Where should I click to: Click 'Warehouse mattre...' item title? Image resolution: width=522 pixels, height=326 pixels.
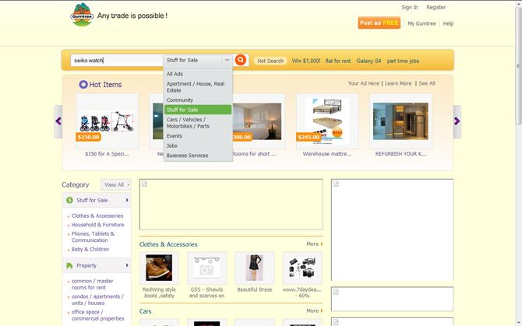[x=327, y=154]
